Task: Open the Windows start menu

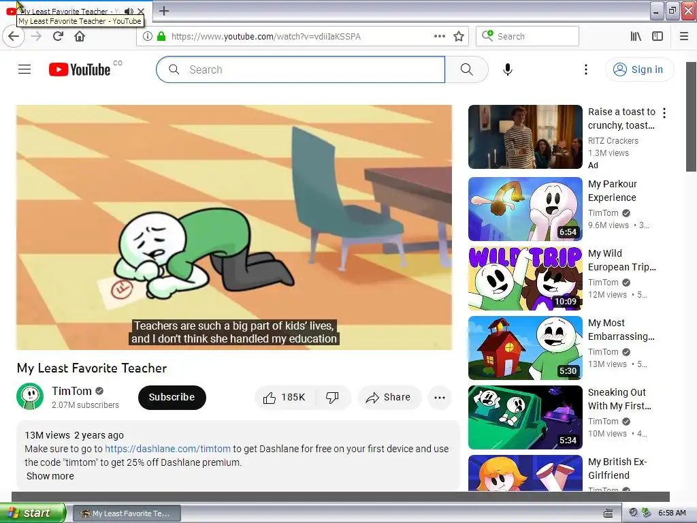Action: point(33,513)
